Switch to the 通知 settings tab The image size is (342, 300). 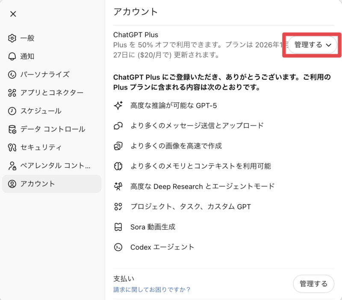point(27,56)
